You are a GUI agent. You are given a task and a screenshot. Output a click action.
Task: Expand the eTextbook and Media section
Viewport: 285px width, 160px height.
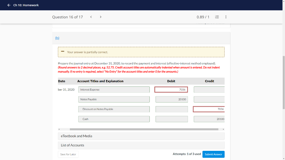click(141, 136)
